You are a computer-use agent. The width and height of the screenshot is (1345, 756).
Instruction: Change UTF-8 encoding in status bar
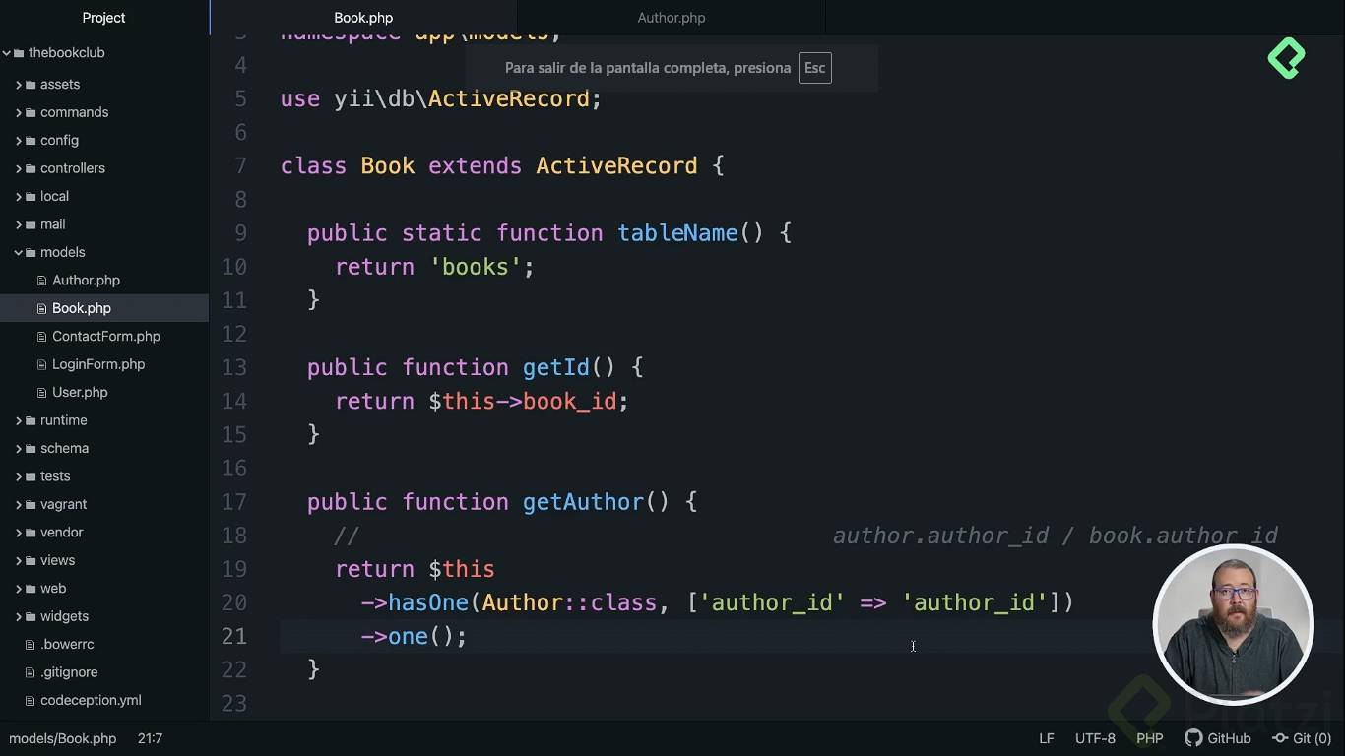click(1095, 738)
